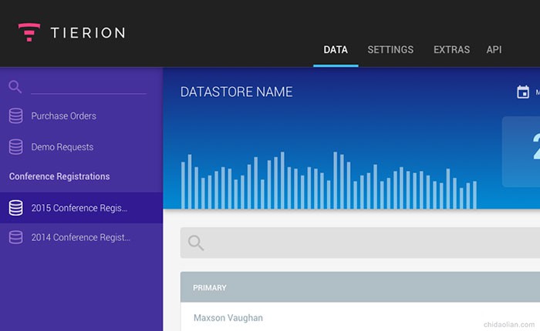The width and height of the screenshot is (540, 331).
Task: Open the Purchase Orders datastore
Action: click(x=64, y=116)
